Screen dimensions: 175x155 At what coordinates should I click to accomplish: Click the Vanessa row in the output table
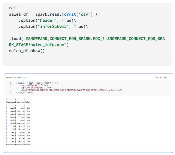[x=19, y=123]
